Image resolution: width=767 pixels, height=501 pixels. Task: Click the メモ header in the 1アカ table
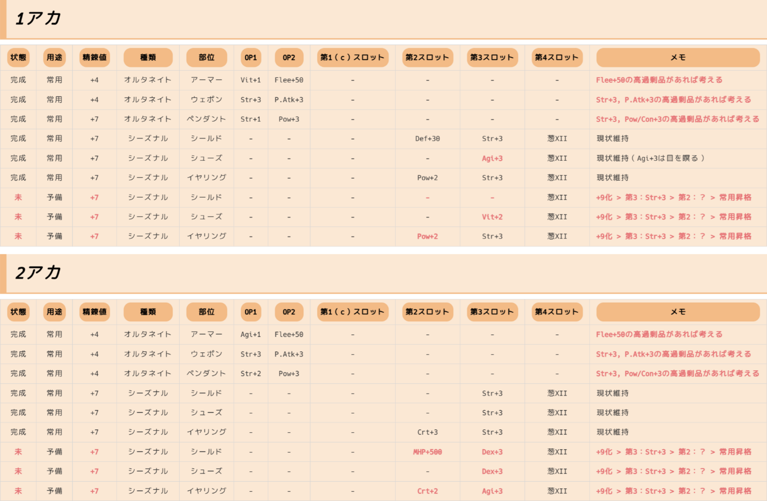pyautogui.click(x=677, y=58)
